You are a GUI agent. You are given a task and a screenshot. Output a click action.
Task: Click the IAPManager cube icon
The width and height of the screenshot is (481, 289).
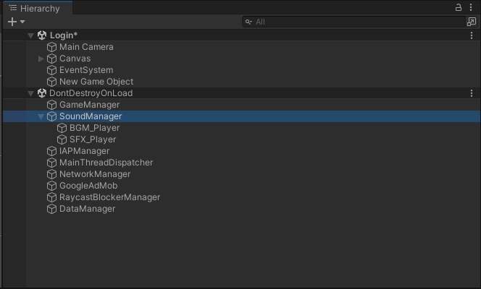[x=52, y=152]
